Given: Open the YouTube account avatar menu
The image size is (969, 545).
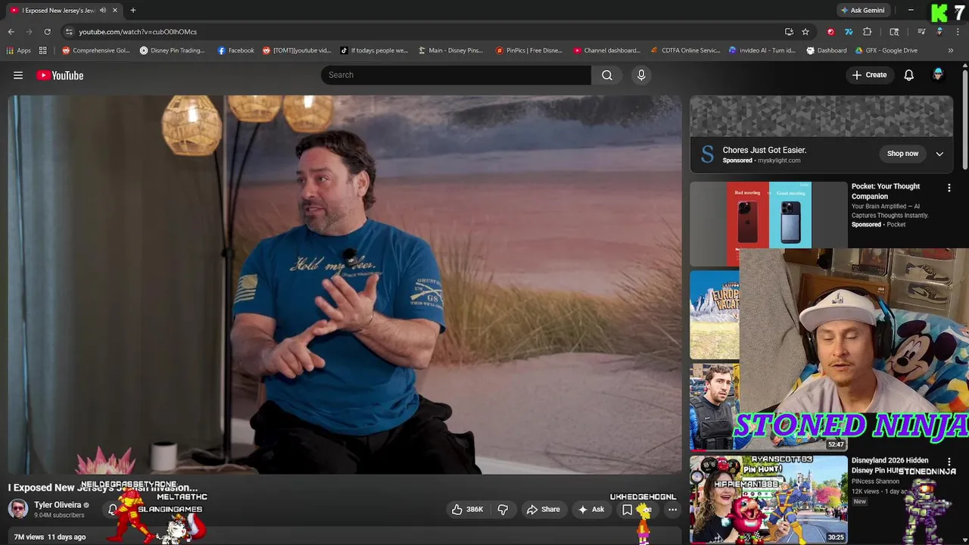Looking at the screenshot, I should tap(938, 75).
